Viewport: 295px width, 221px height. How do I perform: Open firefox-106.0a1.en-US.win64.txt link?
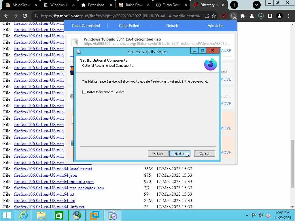pos(44,194)
